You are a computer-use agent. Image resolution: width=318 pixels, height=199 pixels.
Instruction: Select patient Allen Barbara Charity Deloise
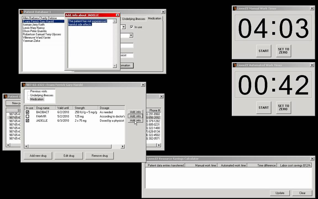(x=40, y=18)
